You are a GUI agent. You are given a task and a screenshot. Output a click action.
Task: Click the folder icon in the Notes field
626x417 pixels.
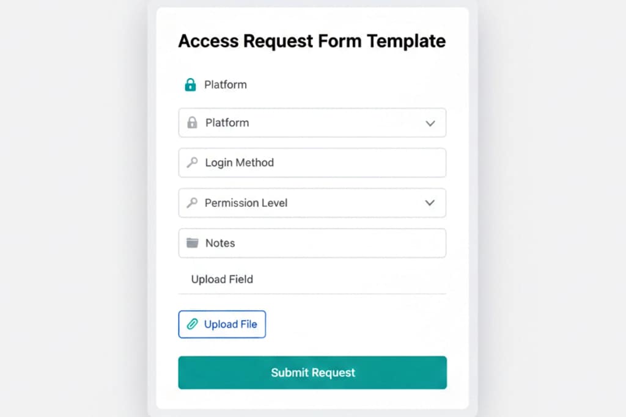point(193,242)
